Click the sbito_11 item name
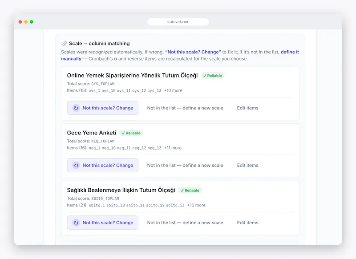The height and width of the screenshot is (259, 356). coord(135,206)
